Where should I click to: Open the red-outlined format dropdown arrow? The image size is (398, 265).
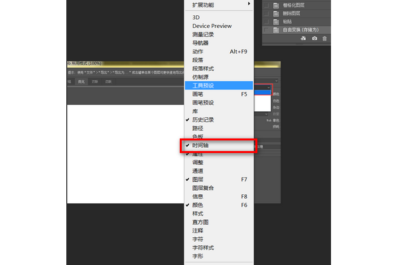(x=269, y=87)
